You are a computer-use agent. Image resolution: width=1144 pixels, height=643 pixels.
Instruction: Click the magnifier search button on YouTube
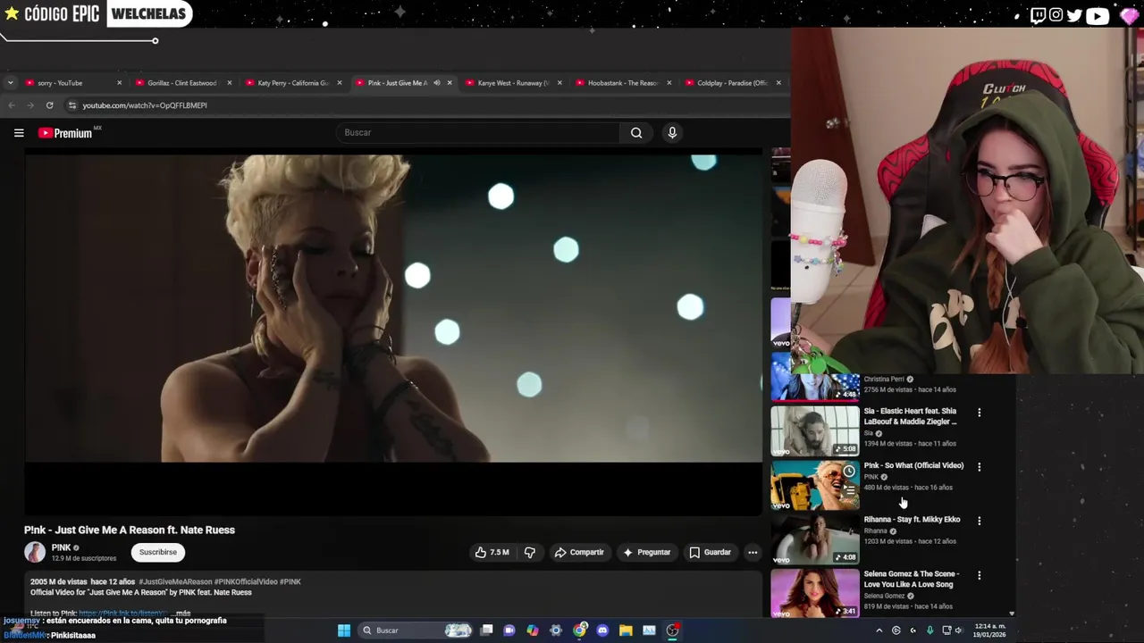pos(636,133)
